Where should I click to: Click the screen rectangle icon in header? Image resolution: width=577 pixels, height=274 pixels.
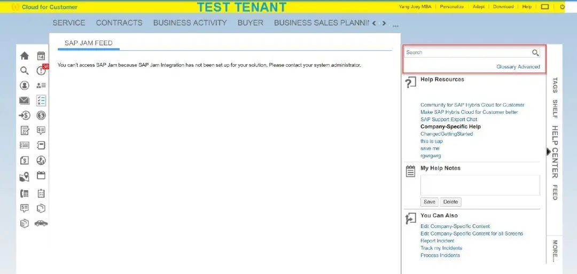545,6
